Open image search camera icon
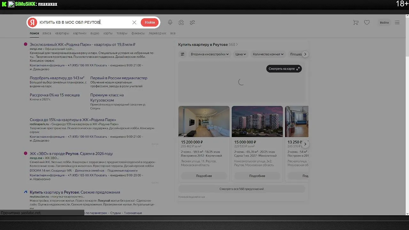 click(181, 22)
